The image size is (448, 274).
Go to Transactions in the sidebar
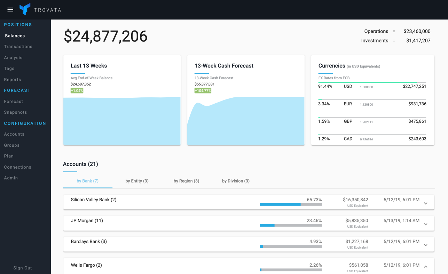point(18,47)
